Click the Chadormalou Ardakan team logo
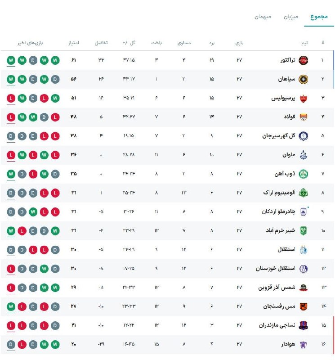This screenshot has width=335, height=360. 304,211
